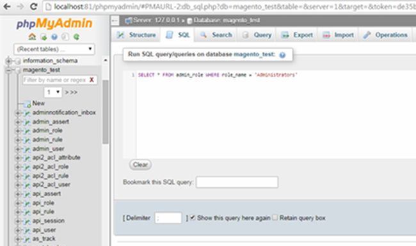The width and height of the screenshot is (416, 246).
Task: Open the Search tab
Action: [x=216, y=35]
